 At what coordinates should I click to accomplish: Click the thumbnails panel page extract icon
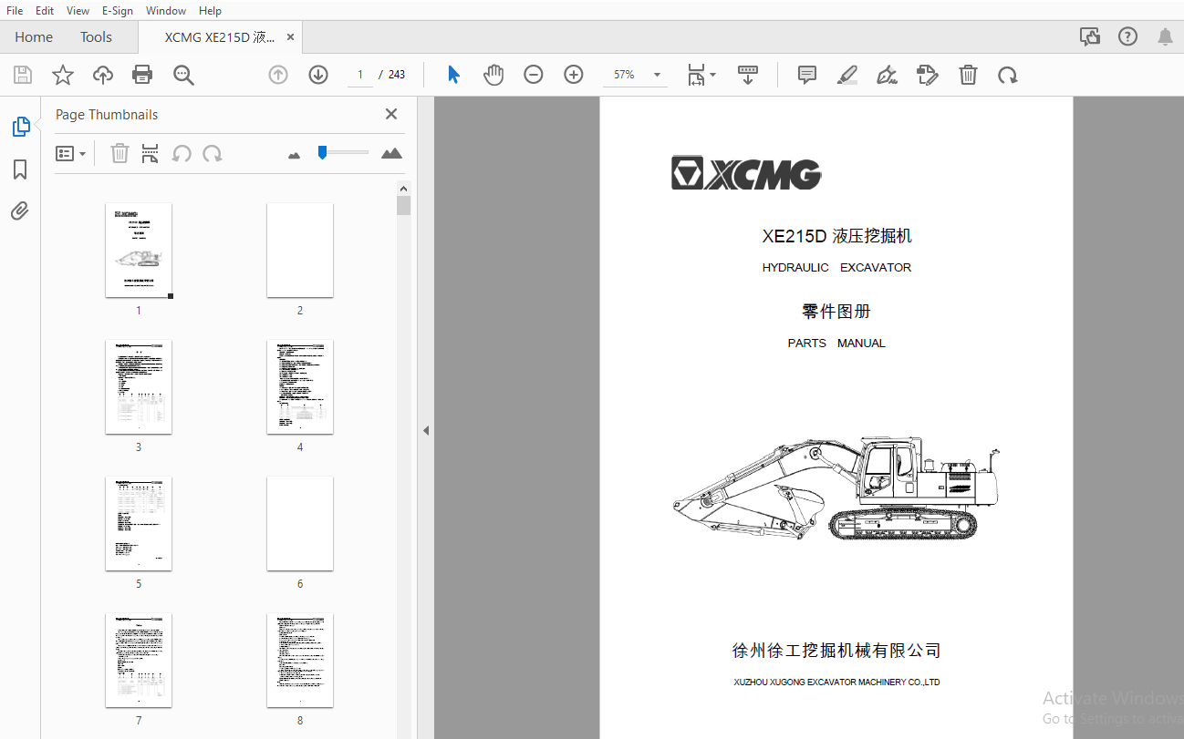(x=151, y=153)
